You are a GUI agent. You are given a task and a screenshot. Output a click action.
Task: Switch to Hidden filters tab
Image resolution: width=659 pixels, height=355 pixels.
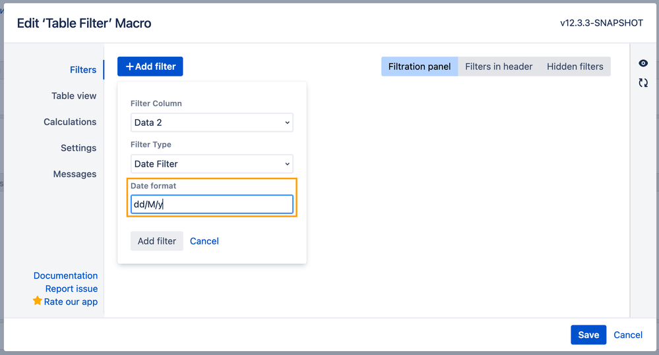[575, 67]
